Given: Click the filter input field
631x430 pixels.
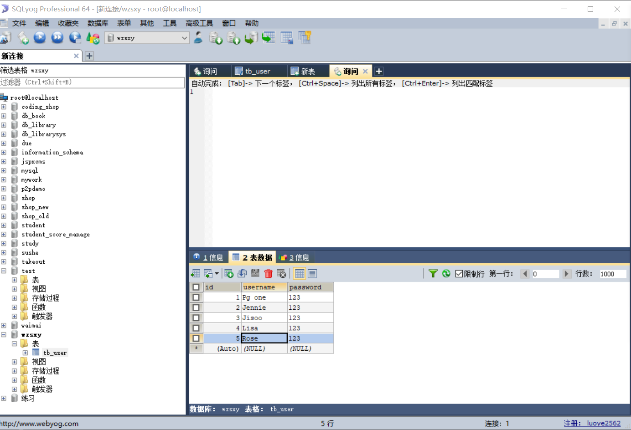Looking at the screenshot, I should click(92, 82).
